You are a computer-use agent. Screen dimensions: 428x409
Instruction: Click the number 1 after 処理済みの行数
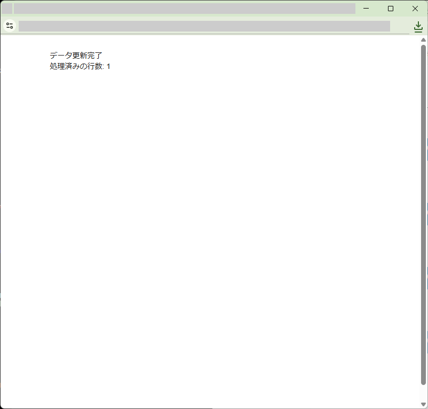108,66
